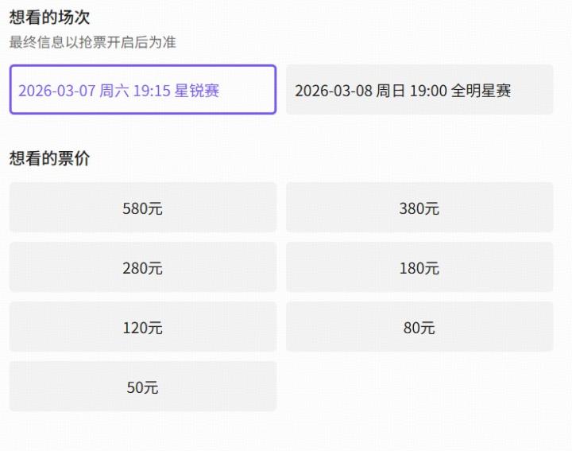
Task: Select the 120元 ticket tier
Action: (143, 327)
